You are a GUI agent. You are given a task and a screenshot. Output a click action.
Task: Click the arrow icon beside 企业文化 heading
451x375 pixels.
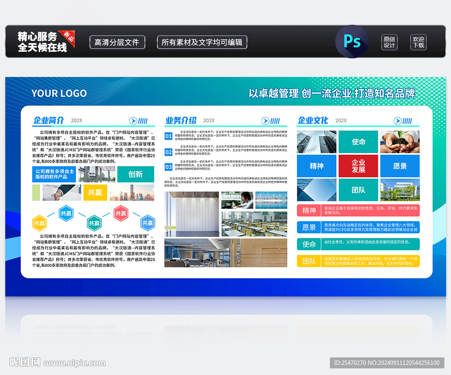pyautogui.click(x=397, y=121)
